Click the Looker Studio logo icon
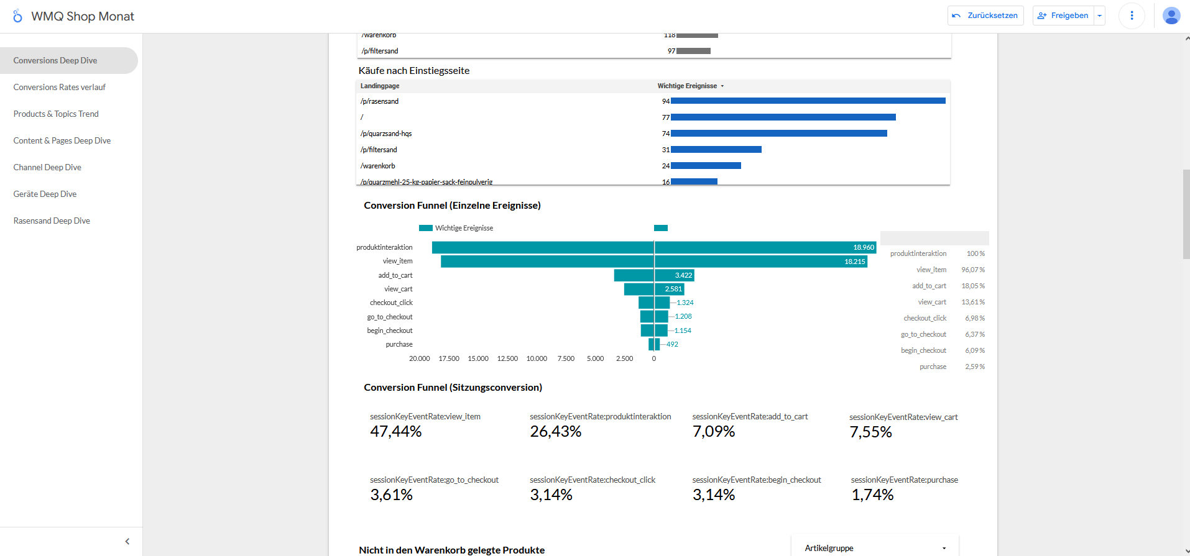The height and width of the screenshot is (556, 1190). click(17, 16)
